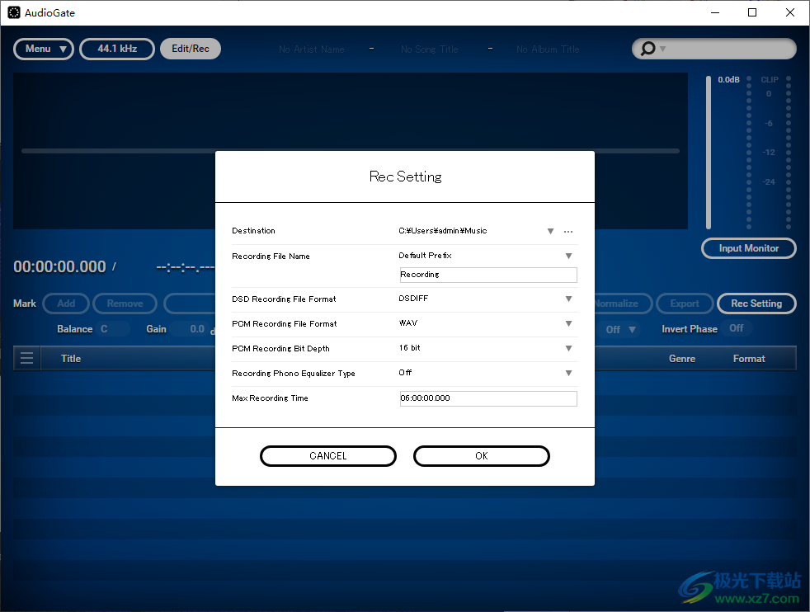810x612 pixels.
Task: Open the Recording File Name prefix dropdown
Action: (x=568, y=257)
